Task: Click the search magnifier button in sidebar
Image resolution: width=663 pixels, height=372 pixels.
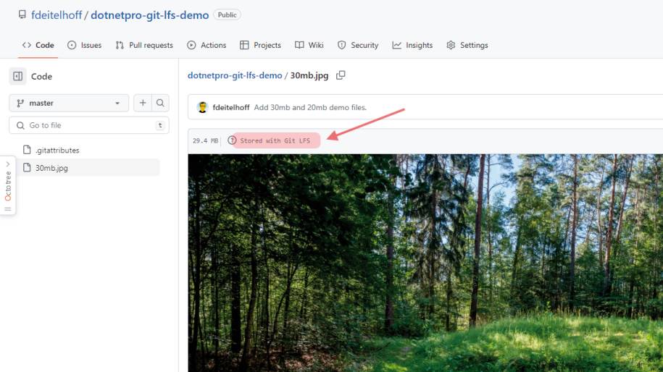Action: 160,103
